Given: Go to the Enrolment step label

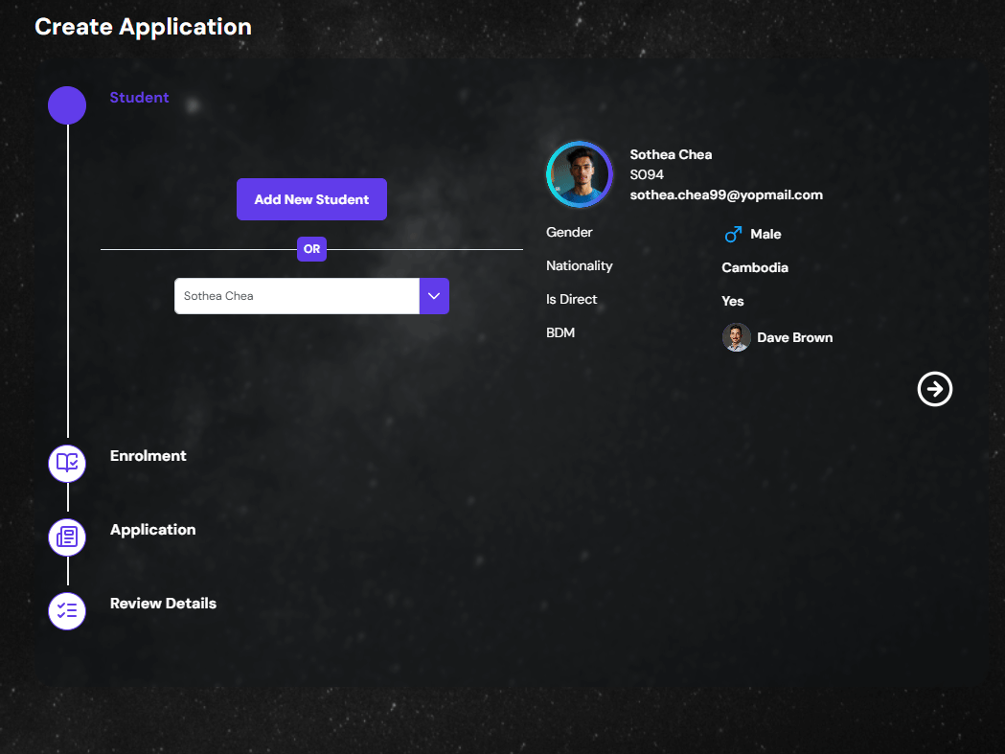Looking at the screenshot, I should click(148, 456).
